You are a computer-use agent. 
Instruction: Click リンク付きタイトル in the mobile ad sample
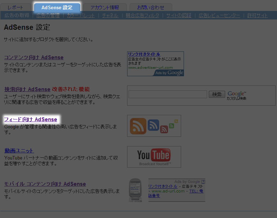coord(163,186)
